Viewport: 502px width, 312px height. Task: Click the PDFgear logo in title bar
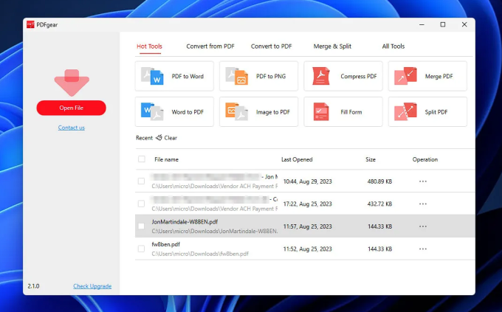click(30, 24)
